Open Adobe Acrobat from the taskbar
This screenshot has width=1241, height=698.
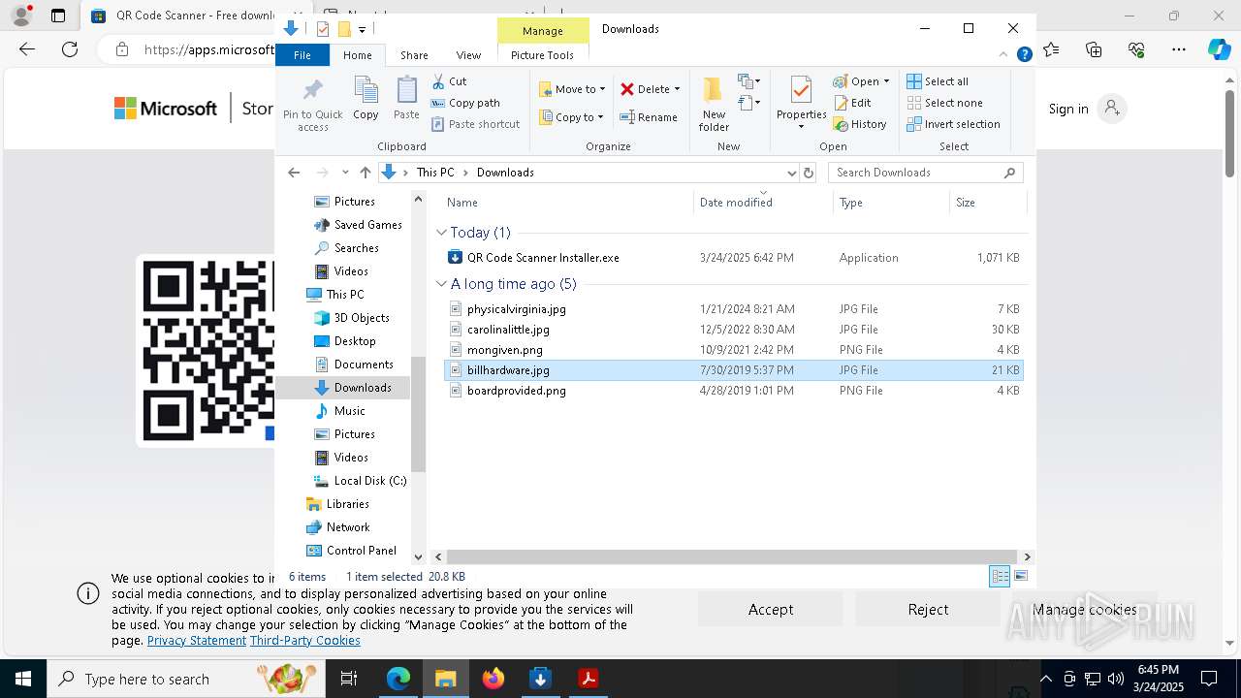pyautogui.click(x=588, y=679)
